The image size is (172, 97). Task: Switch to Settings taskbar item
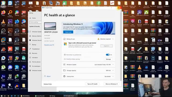(52, 96)
